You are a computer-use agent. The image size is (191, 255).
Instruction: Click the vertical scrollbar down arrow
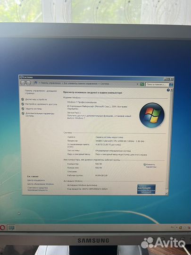166,194
